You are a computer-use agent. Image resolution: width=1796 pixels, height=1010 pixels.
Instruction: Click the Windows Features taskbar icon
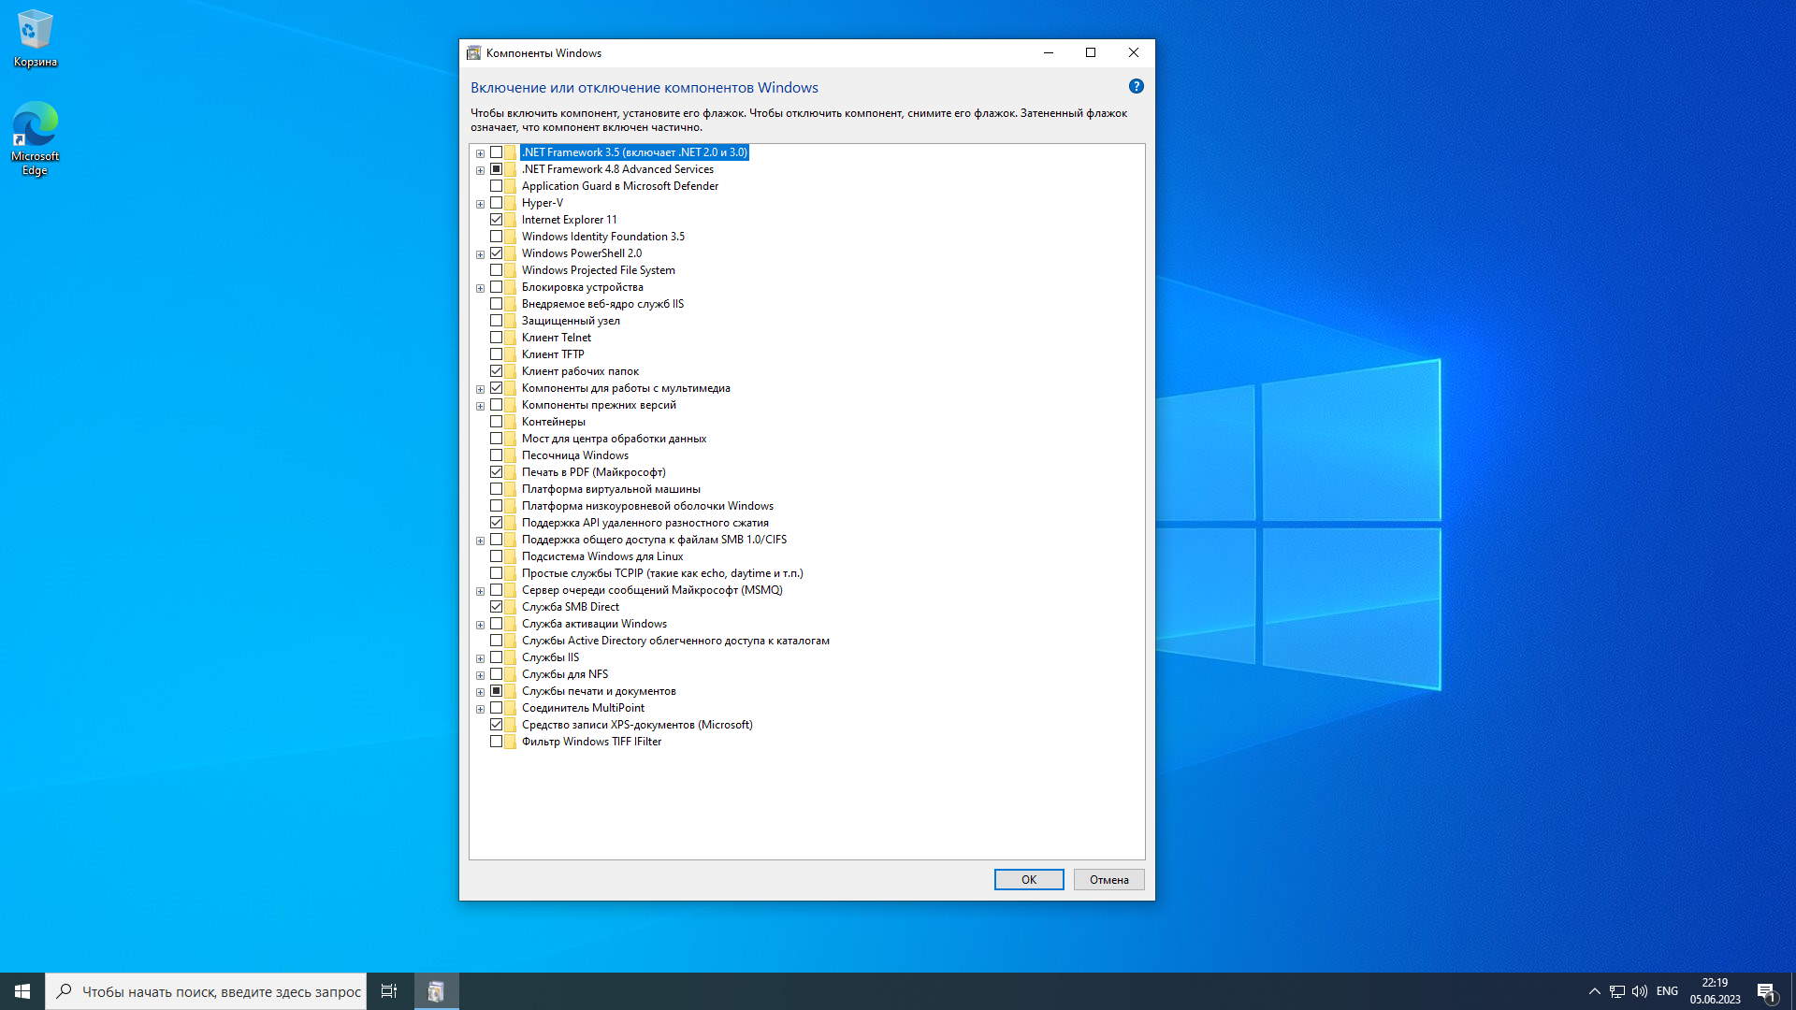(436, 991)
